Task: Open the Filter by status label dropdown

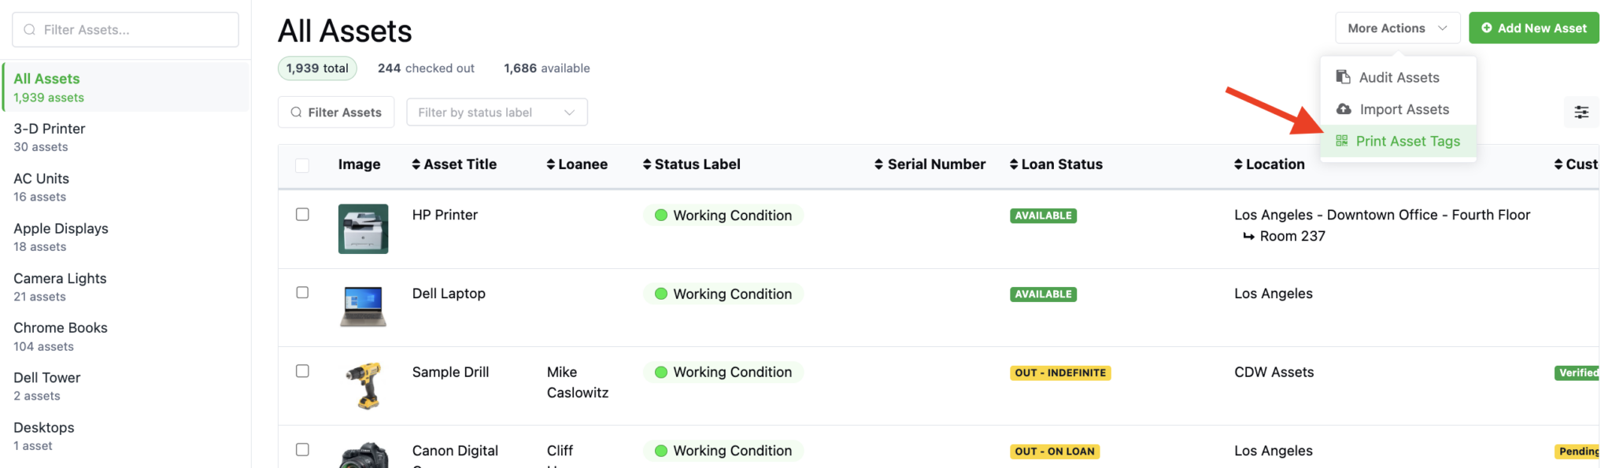Action: (x=497, y=112)
